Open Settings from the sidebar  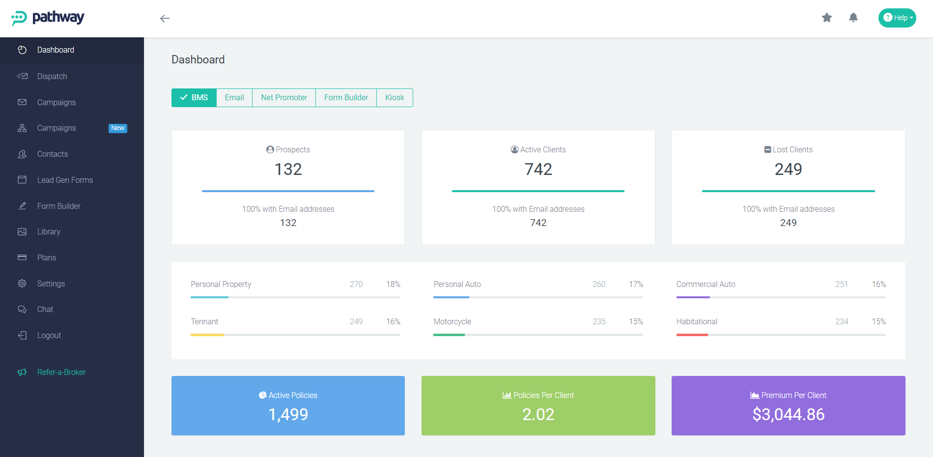[22, 284]
